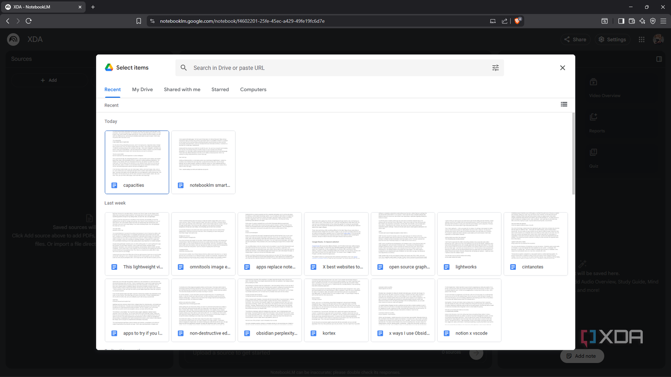Pick the lightworks document

(469, 244)
